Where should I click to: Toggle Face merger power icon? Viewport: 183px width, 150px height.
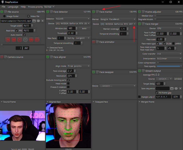[x=139, y=24]
